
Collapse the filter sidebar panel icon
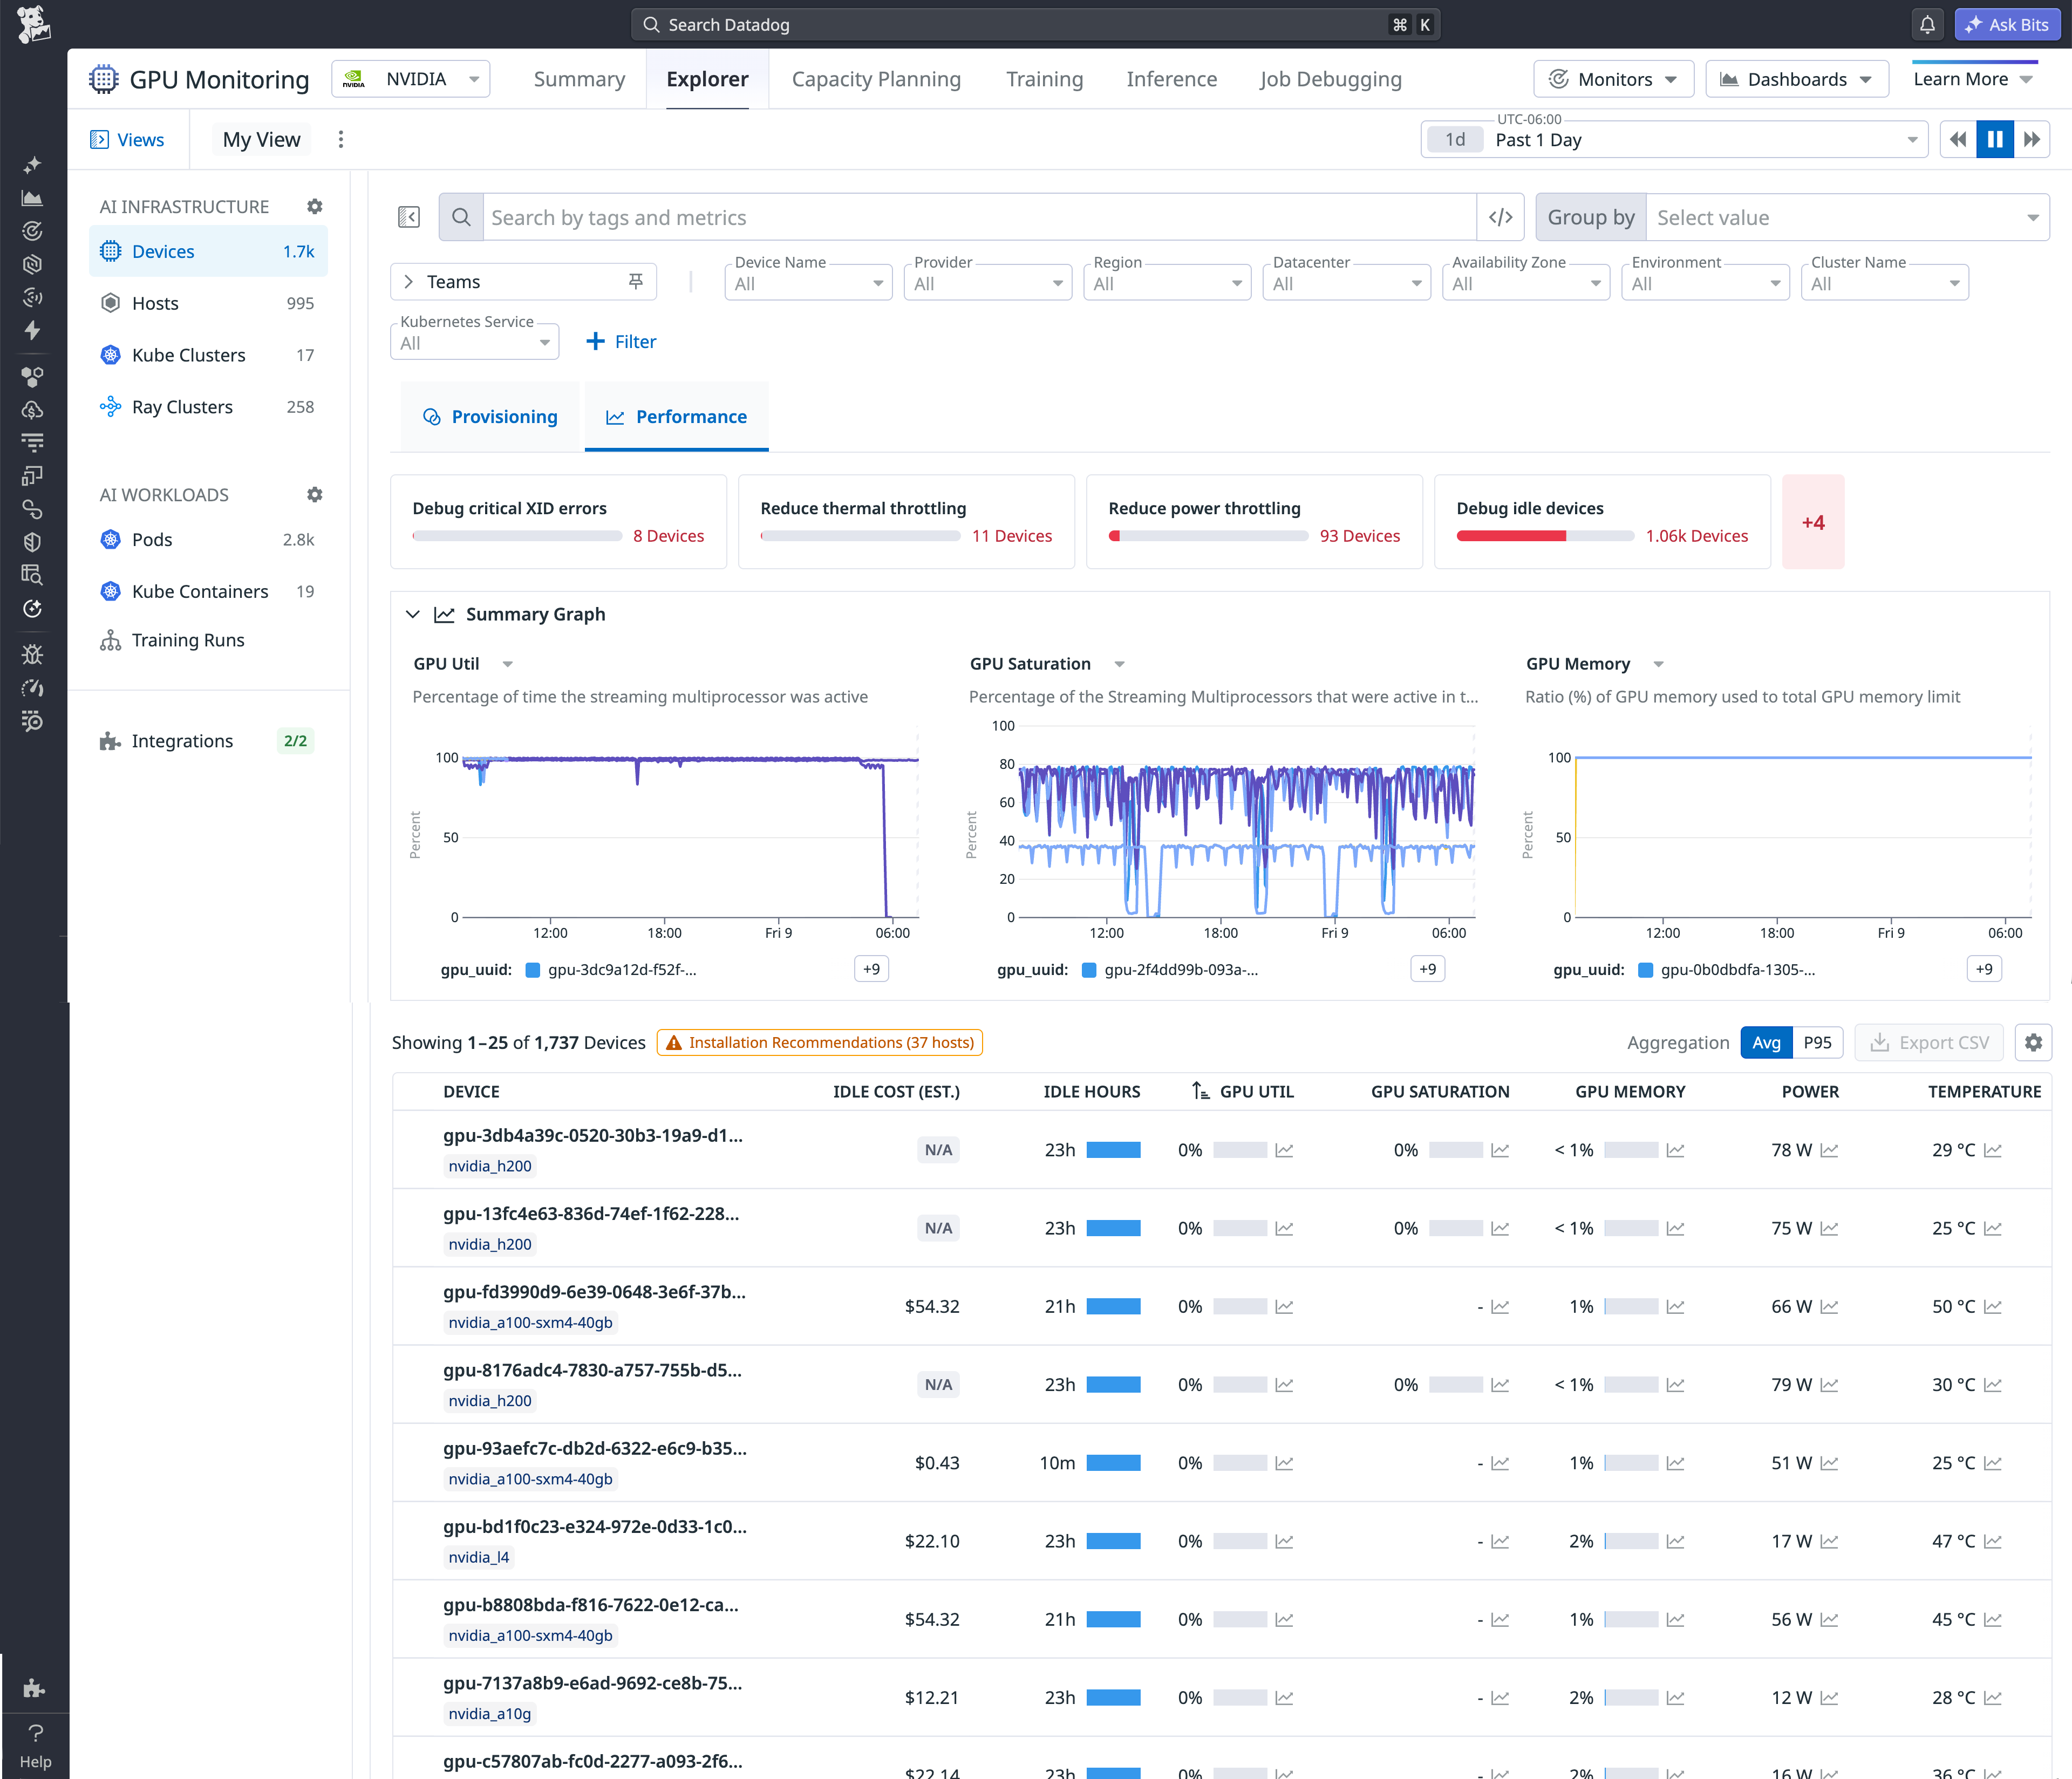click(x=409, y=217)
